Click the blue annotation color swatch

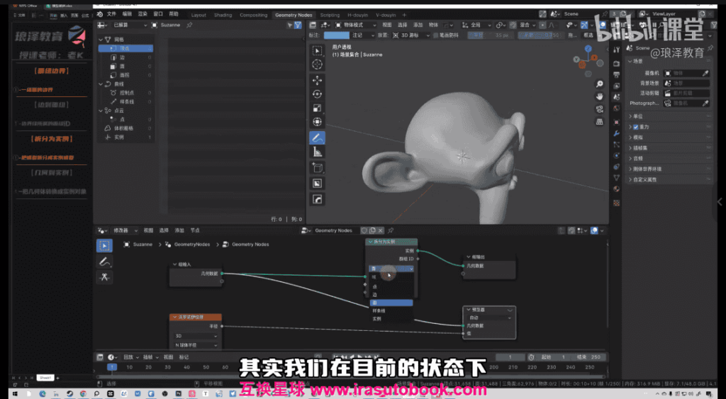point(337,35)
